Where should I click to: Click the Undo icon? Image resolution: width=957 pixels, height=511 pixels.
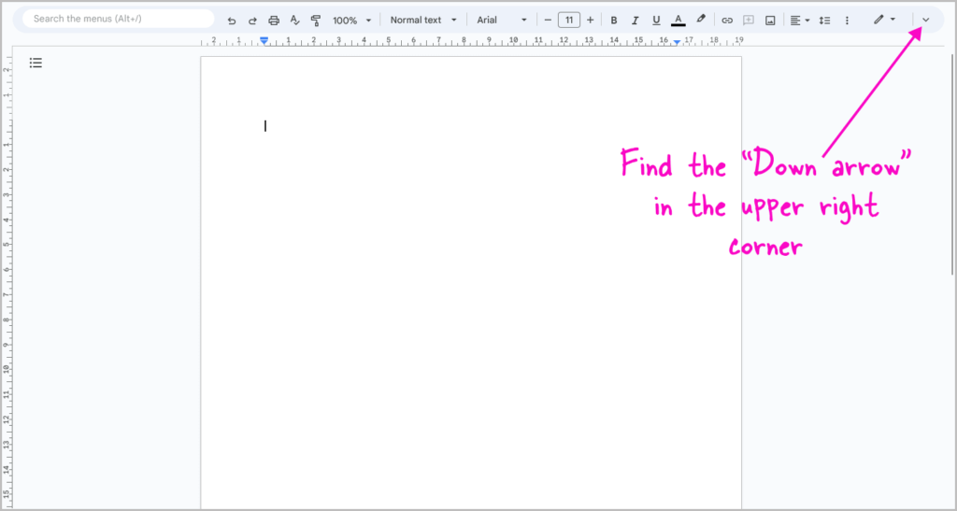[x=232, y=21]
